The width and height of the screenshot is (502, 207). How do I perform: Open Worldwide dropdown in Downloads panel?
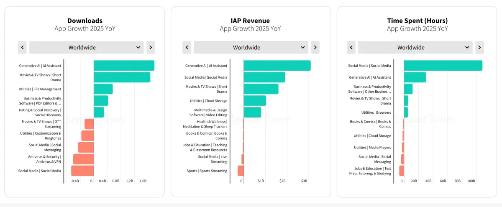tap(86, 47)
